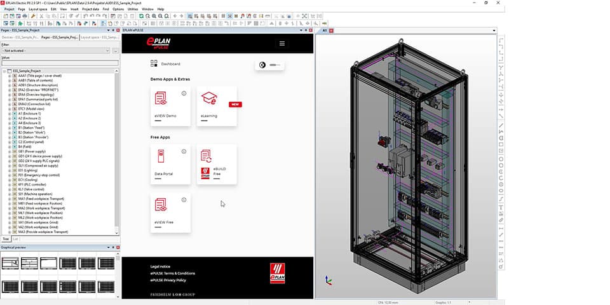Image resolution: width=610 pixels, height=305 pixels.
Task: Click the Dashboard grid icon
Action: (x=154, y=64)
